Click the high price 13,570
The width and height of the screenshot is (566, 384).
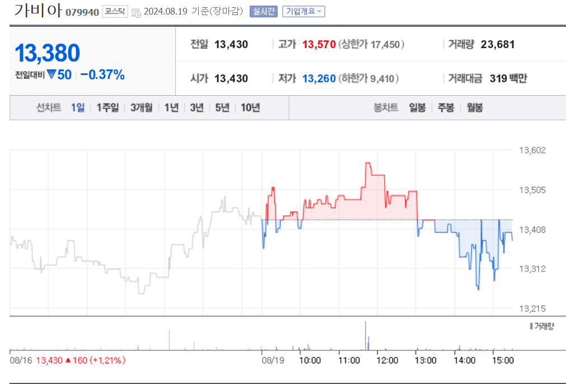tap(319, 44)
